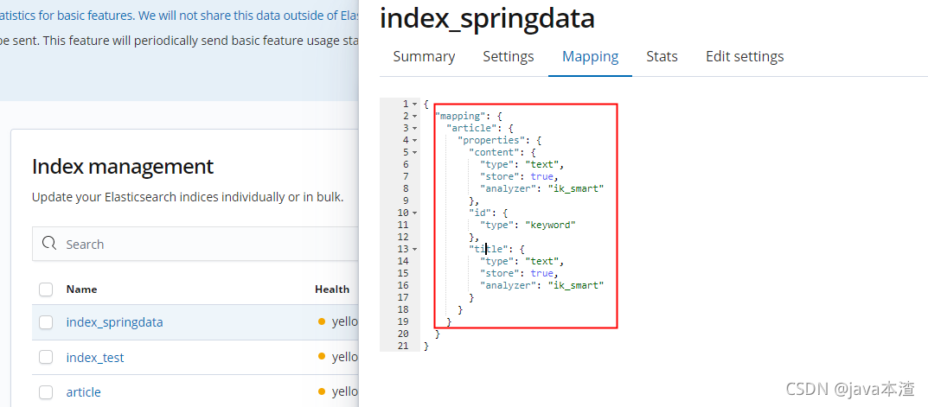Focus the index Search input field
This screenshot has width=928, height=407.
195,244
